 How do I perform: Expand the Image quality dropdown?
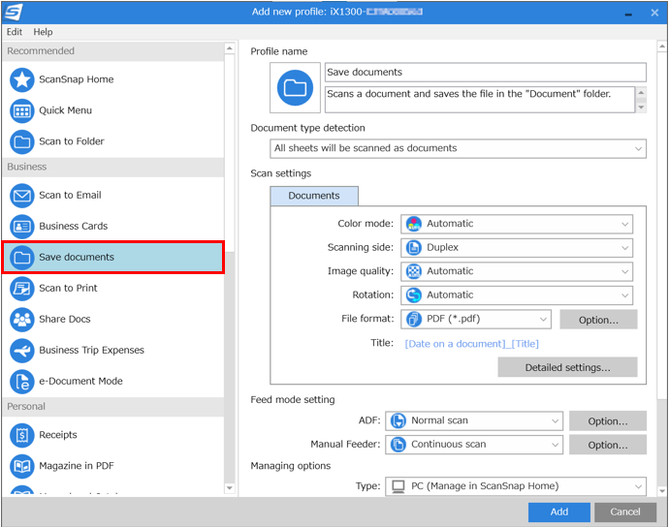(x=517, y=271)
